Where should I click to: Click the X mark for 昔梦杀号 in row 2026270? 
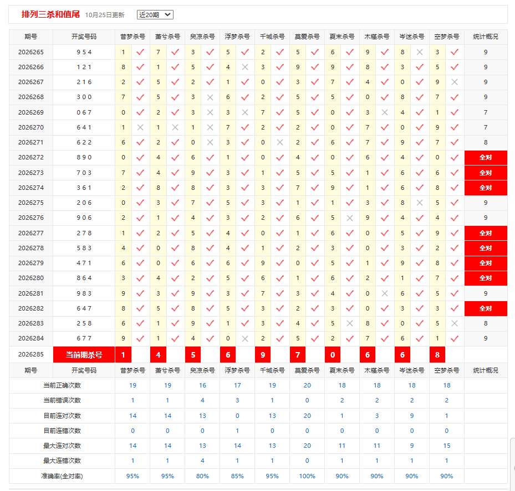coord(140,127)
